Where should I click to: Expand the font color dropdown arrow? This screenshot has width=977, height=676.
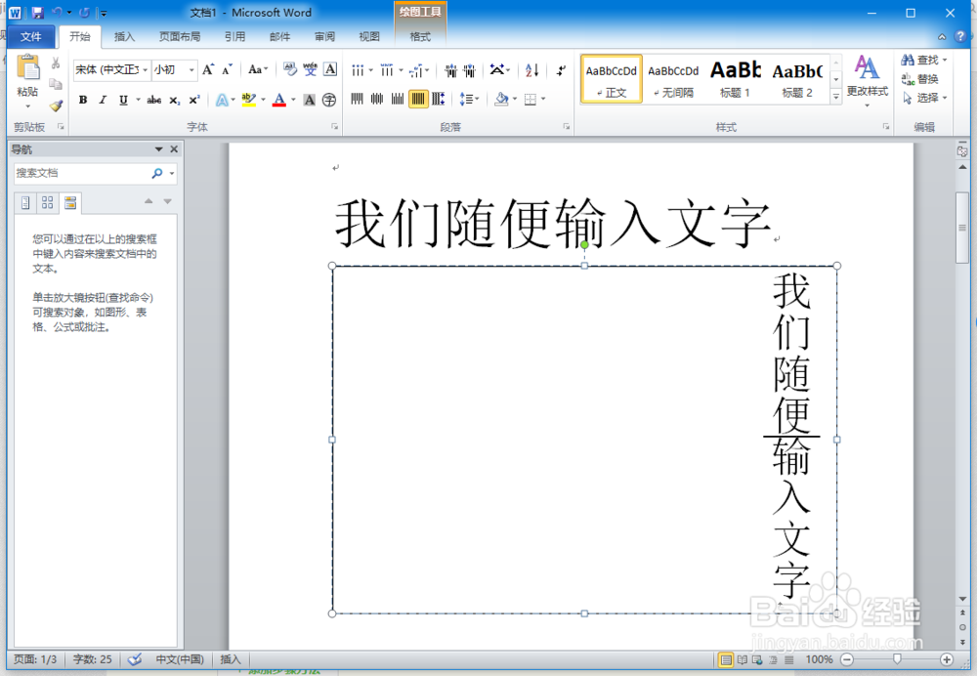(x=293, y=100)
